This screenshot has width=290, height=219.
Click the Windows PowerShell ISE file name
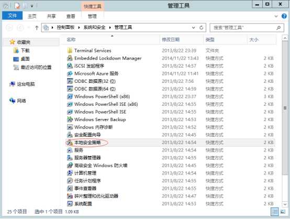pos(100,112)
